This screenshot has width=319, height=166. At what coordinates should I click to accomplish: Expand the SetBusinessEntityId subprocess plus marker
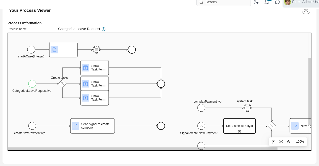[x=239, y=131]
